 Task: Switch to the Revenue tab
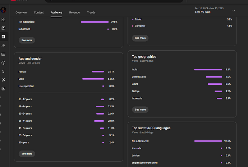(x=74, y=13)
